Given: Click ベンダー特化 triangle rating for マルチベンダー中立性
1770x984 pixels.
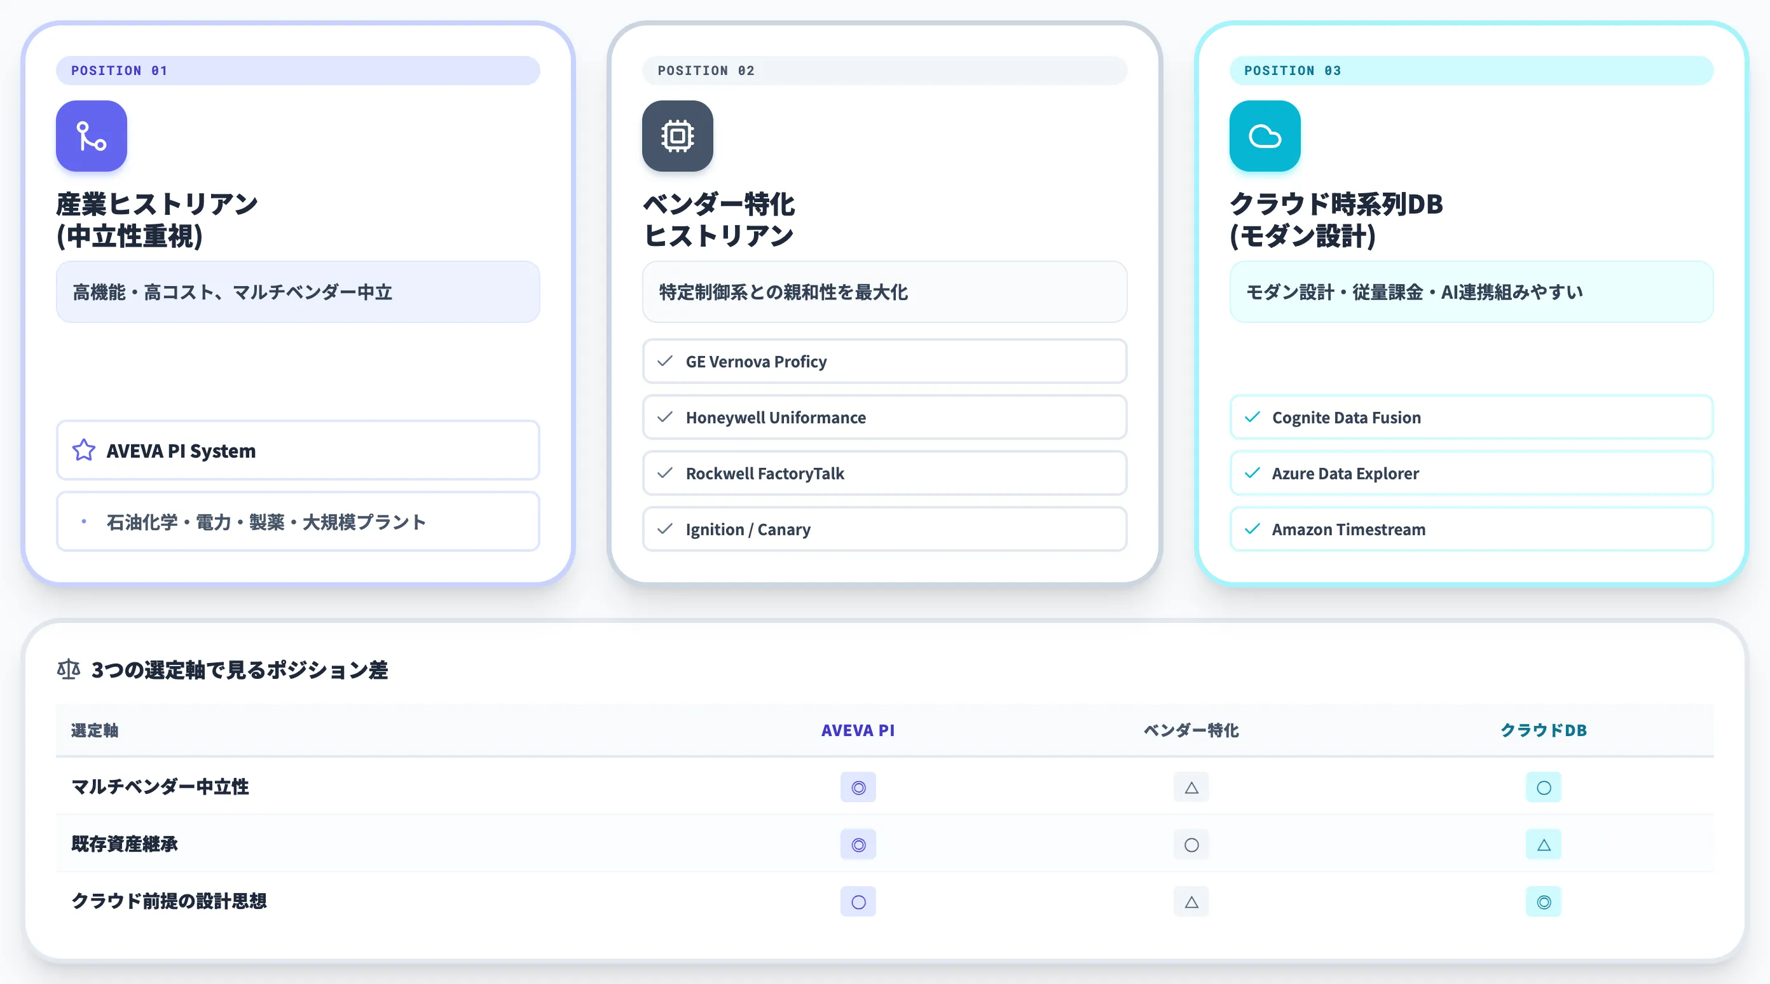Looking at the screenshot, I should click(1191, 788).
